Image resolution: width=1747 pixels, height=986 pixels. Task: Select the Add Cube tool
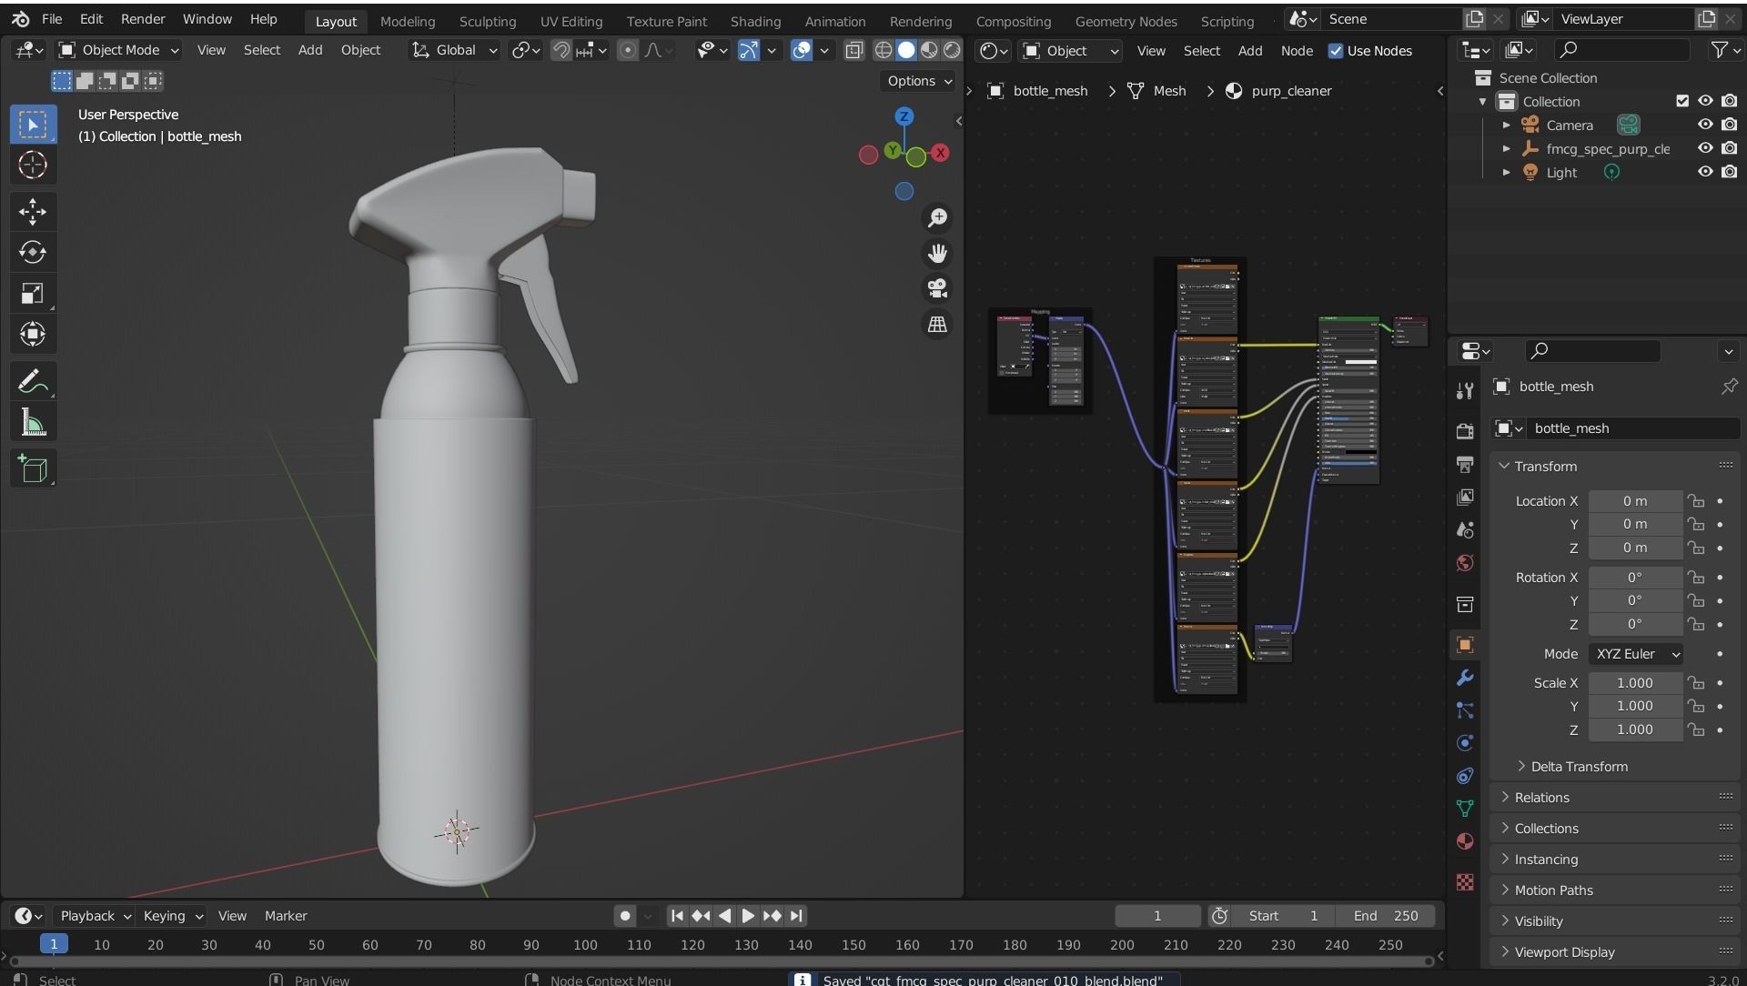pos(33,468)
